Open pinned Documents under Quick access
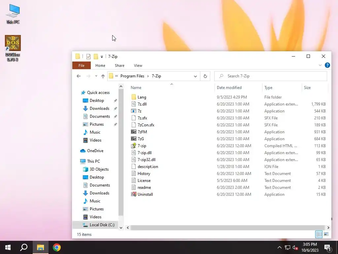Viewport: 338px width, 254px height. click(x=100, y=116)
